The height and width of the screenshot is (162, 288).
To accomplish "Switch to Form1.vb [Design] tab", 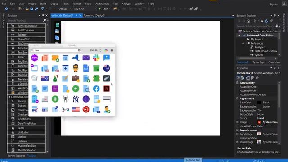I will click(94, 16).
